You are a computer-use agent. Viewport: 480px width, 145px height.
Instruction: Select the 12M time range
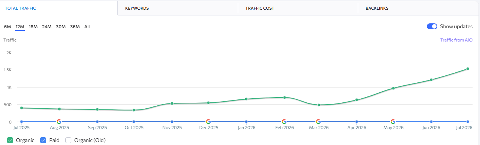(x=20, y=27)
